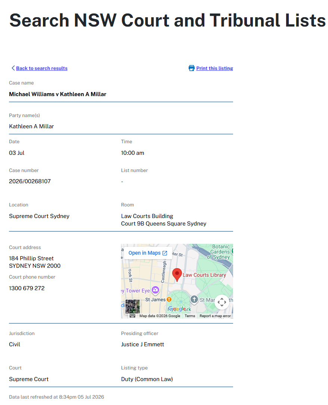Click jurisdiction value Civil

click(15, 344)
